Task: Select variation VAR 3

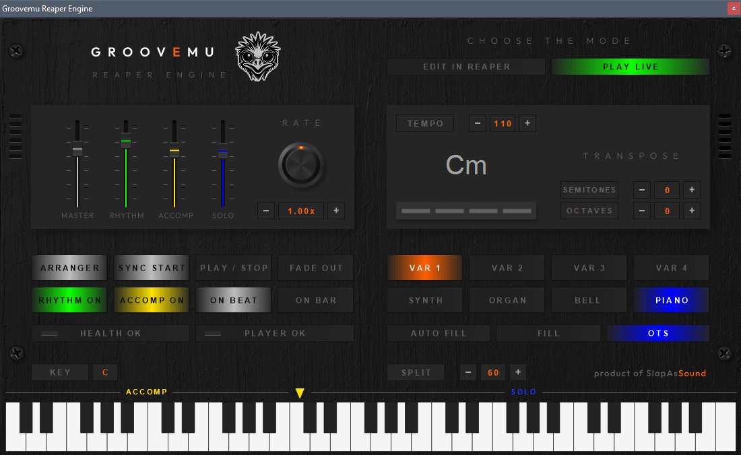Action: 589,268
